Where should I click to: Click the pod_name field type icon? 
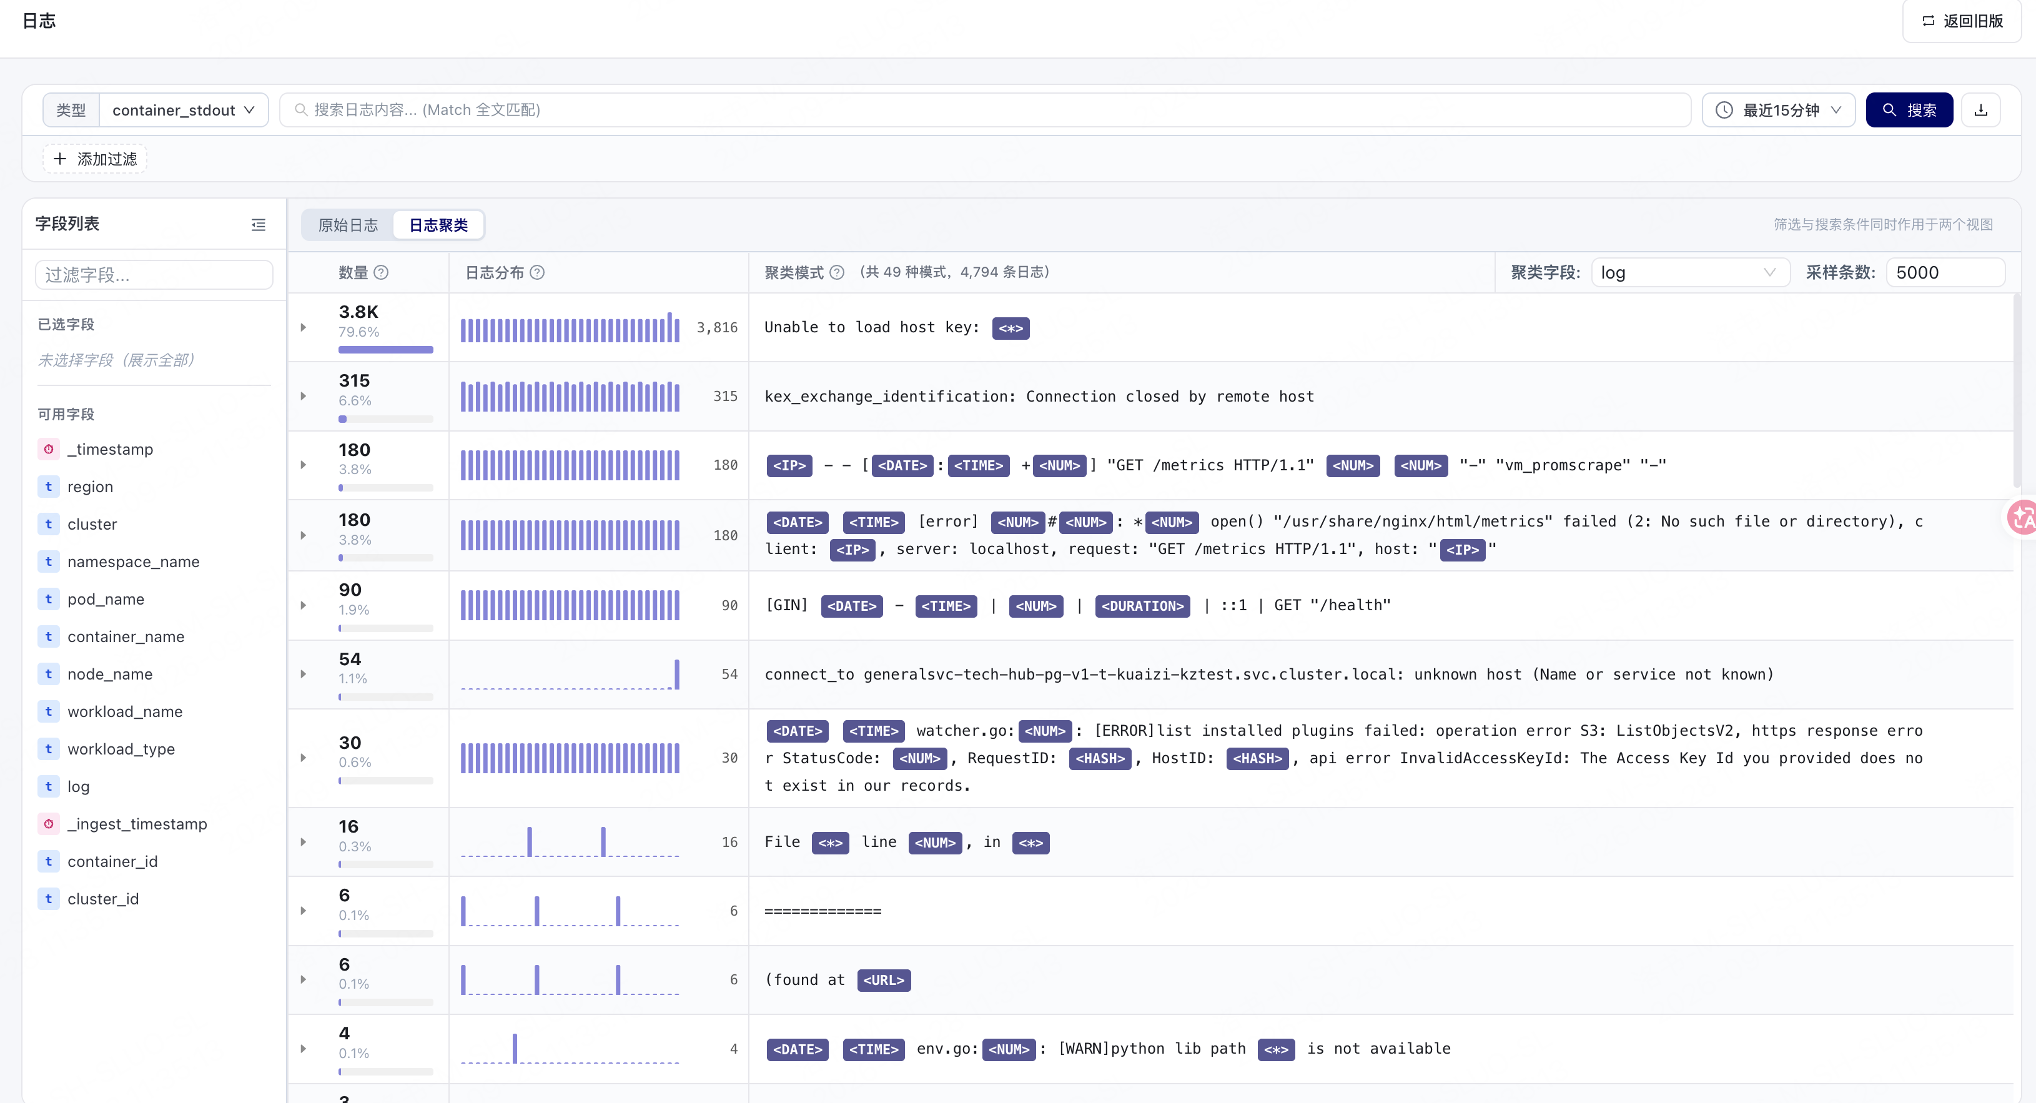48,600
